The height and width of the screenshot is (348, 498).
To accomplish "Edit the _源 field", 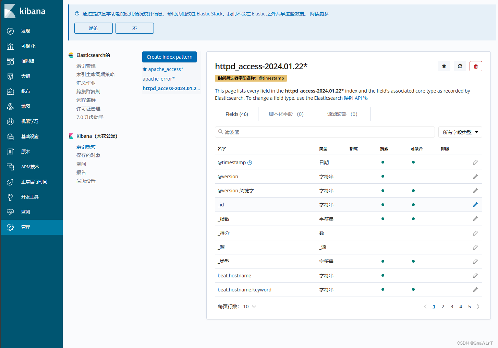I will tap(475, 247).
